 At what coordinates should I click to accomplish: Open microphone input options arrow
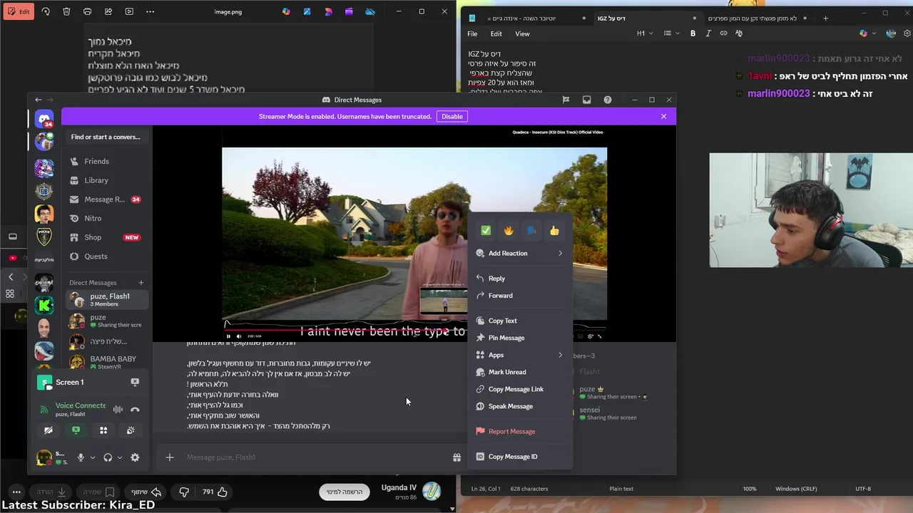tap(92, 457)
